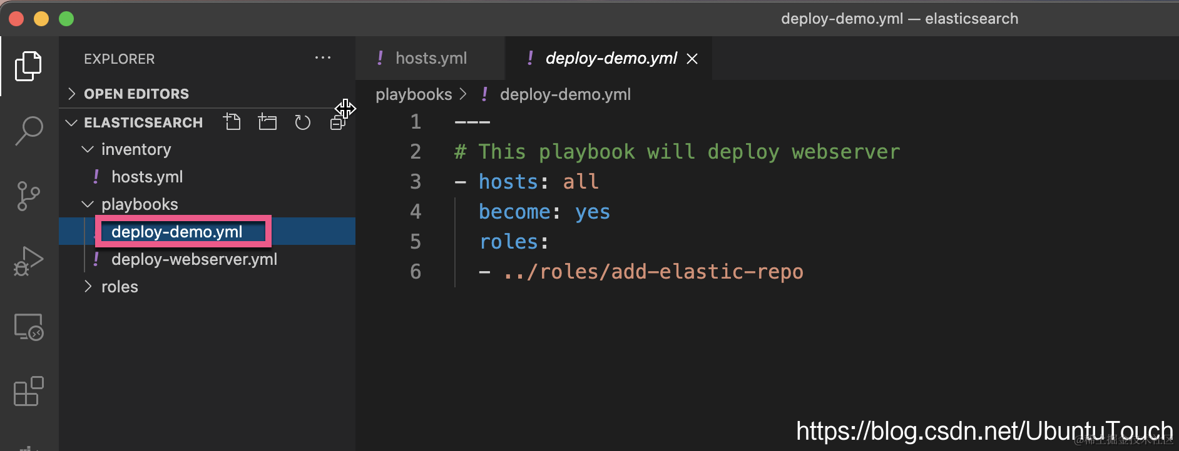Click the 'roles' key on line 5

508,242
